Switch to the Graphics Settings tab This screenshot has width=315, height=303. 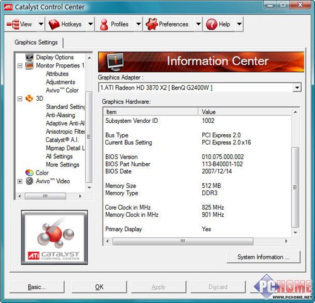click(x=36, y=42)
